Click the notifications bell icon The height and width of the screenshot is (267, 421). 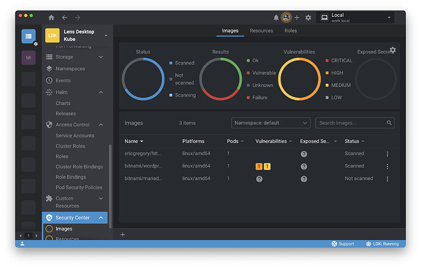[276, 18]
